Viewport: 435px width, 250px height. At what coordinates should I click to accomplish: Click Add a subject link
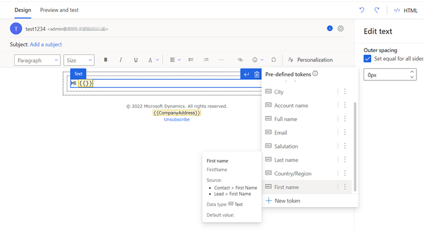tap(46, 44)
